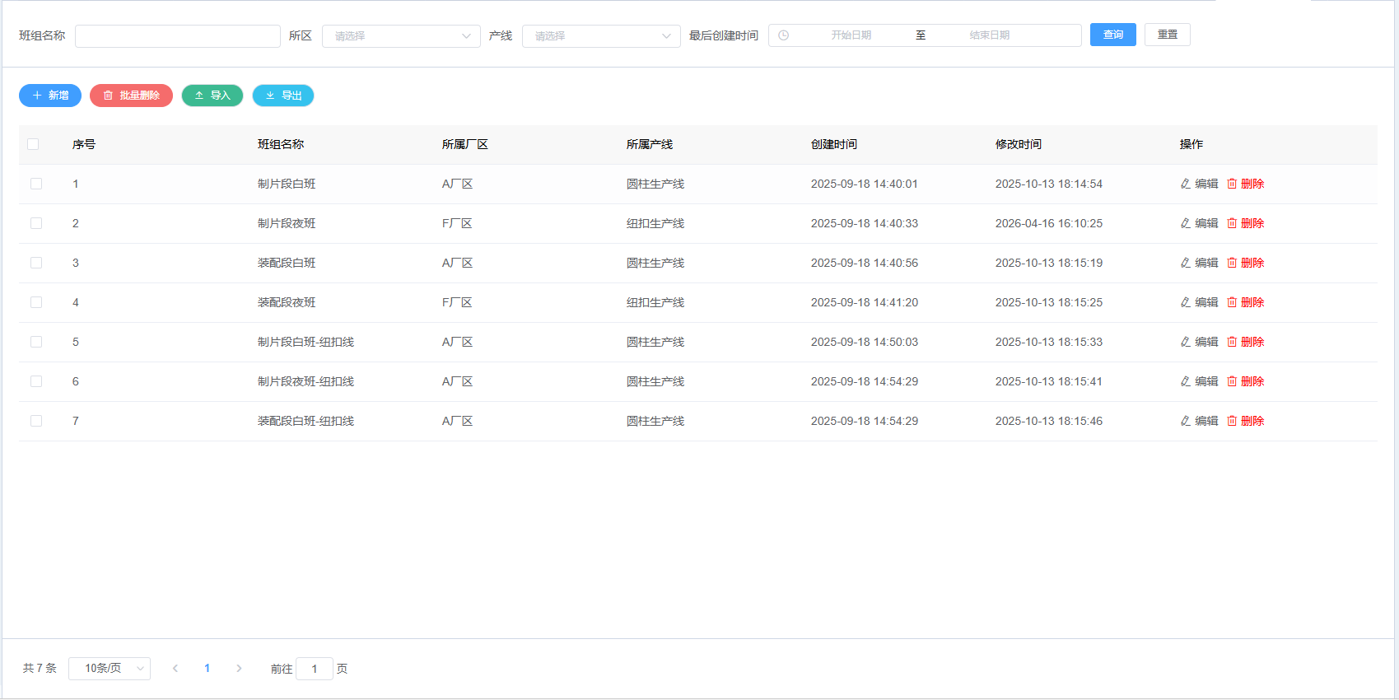Click cell 2025-10-13 18:15:46

[x=1049, y=421]
